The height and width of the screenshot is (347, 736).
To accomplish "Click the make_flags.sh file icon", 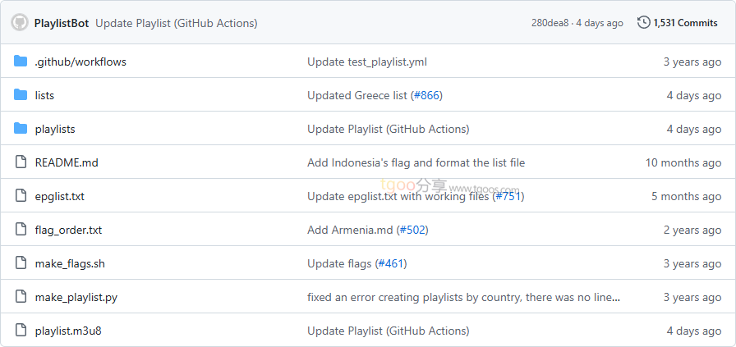I will point(21,263).
